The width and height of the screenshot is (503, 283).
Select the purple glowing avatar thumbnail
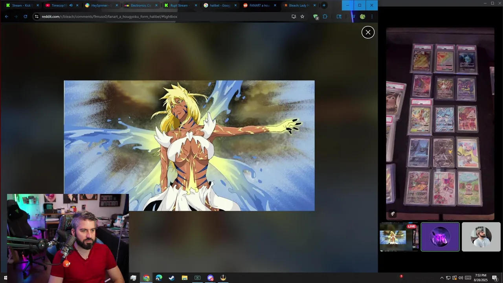point(440,237)
